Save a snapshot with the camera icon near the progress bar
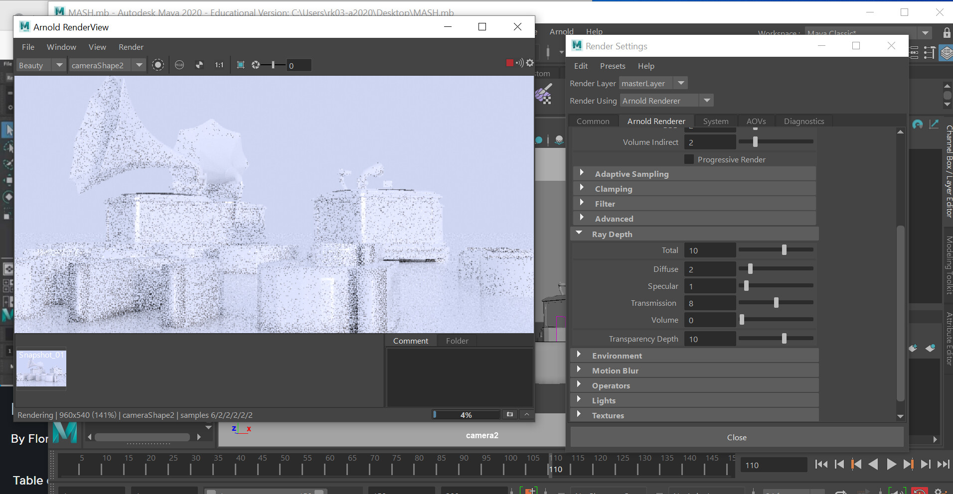This screenshot has height=494, width=953. [x=510, y=414]
